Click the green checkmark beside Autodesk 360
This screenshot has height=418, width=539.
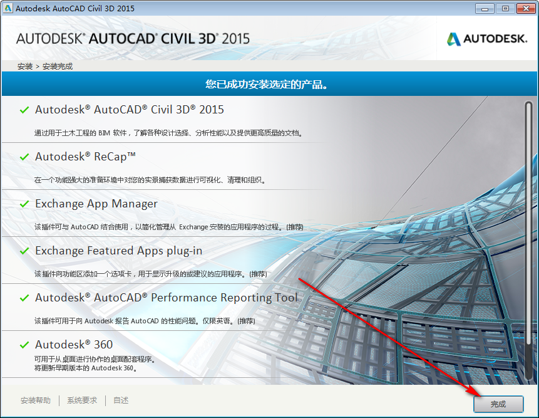tap(24, 344)
